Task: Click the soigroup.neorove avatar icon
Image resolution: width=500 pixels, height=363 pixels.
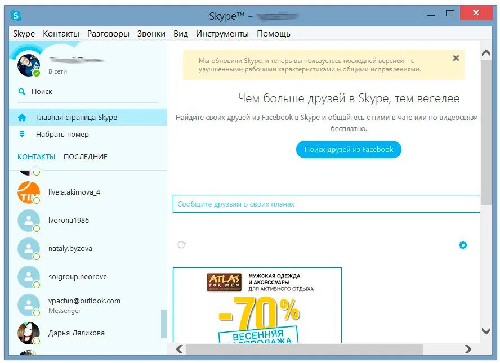Action: coord(29,277)
